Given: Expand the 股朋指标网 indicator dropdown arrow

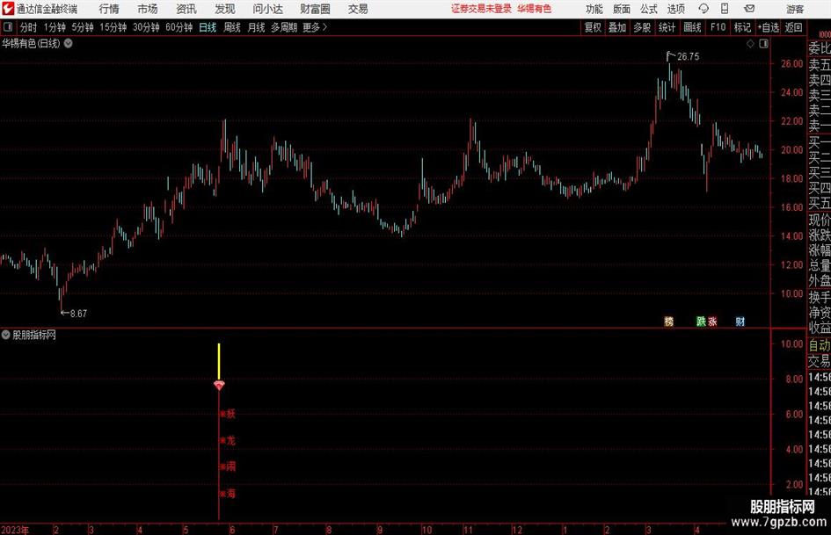Looking at the screenshot, I should coord(6,335).
